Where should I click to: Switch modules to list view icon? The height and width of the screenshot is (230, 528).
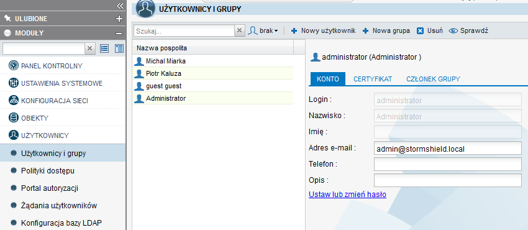coord(104,48)
